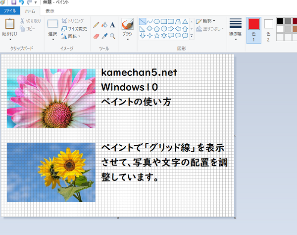This screenshot has width=297, height=235.
Task: Open the Quick Access Toolbar customize dropdown
Action: 36,2
